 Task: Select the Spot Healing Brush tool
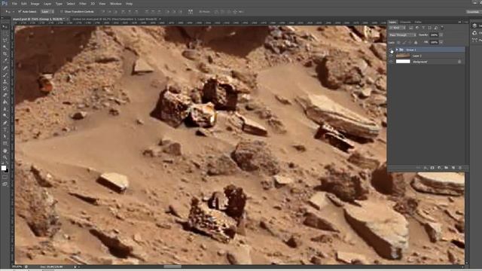pos(5,68)
